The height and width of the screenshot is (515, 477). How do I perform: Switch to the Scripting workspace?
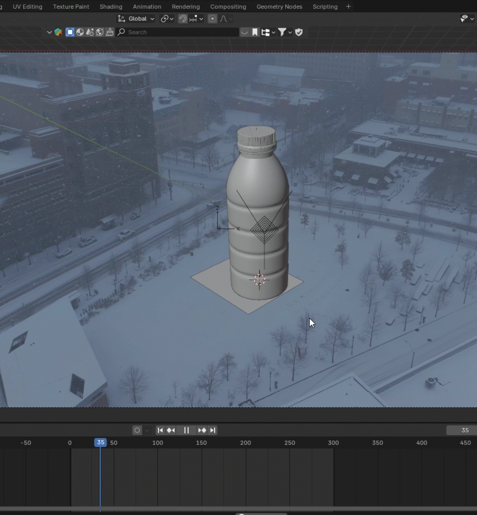point(325,7)
